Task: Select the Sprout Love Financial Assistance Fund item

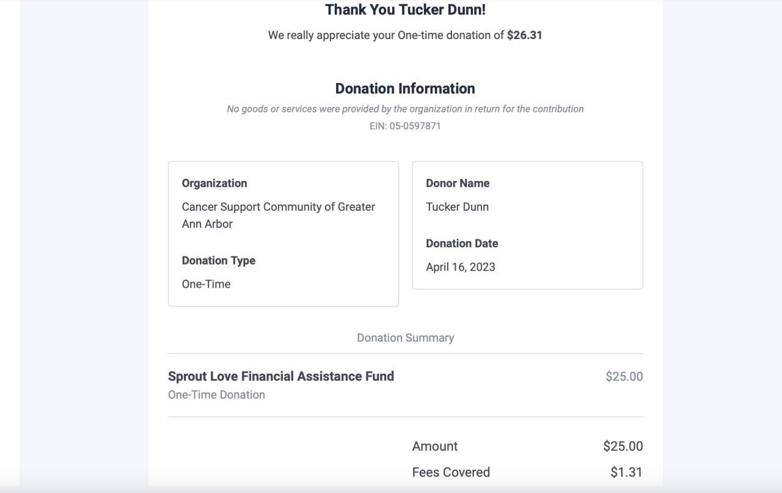Action: coord(281,376)
